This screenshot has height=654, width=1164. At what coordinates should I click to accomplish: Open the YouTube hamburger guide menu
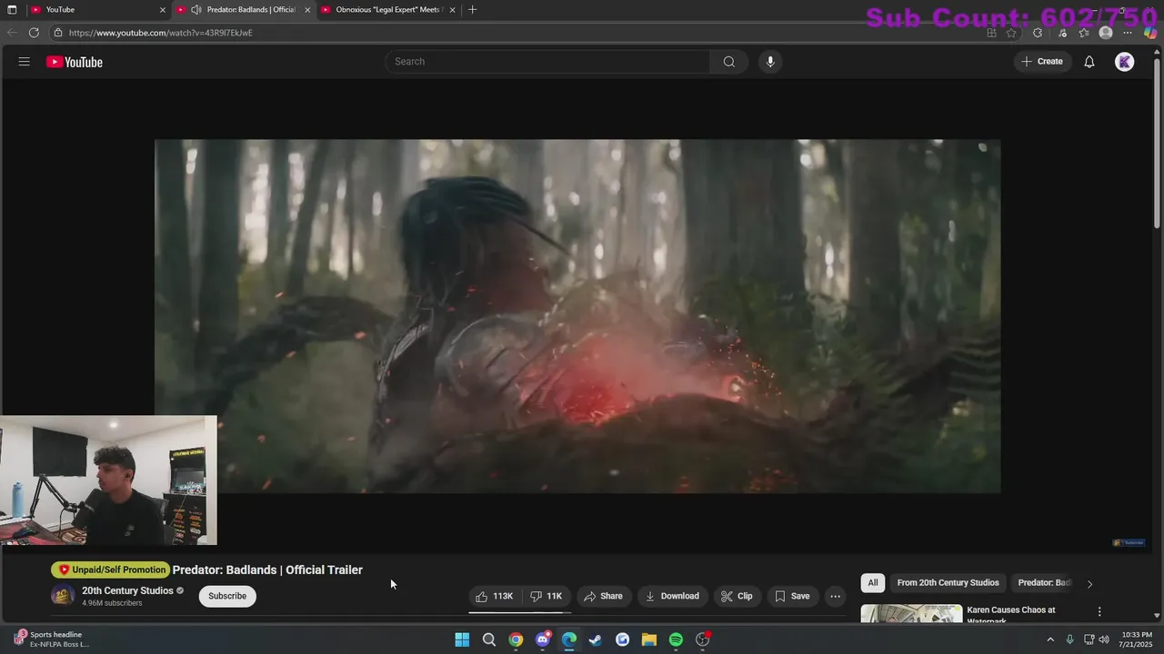(24, 62)
